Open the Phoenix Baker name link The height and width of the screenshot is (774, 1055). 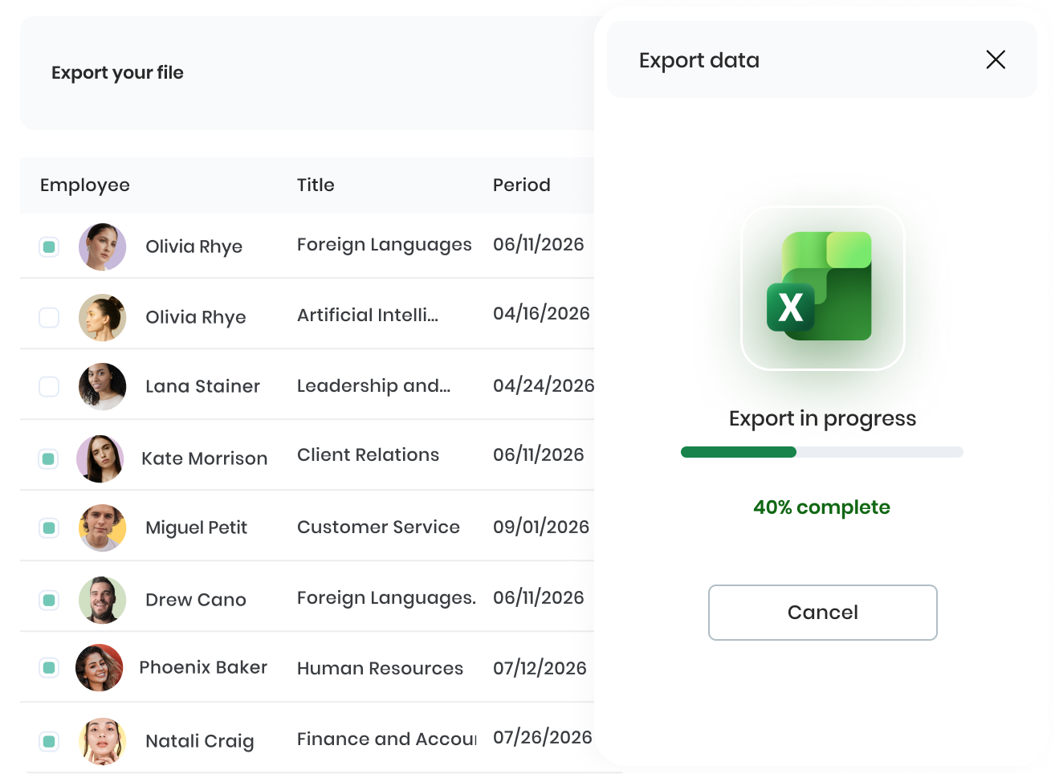click(203, 667)
